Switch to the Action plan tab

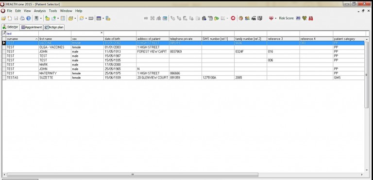pyautogui.click(x=54, y=27)
